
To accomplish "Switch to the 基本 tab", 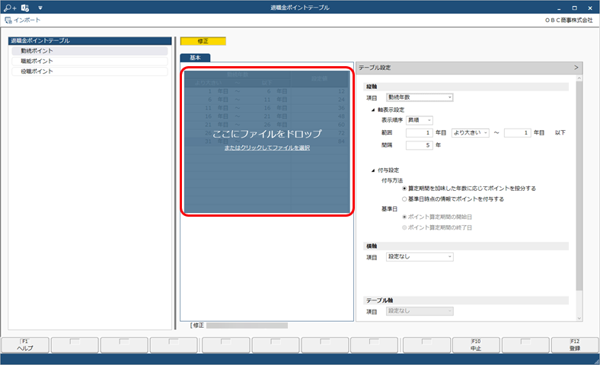I will pos(195,58).
